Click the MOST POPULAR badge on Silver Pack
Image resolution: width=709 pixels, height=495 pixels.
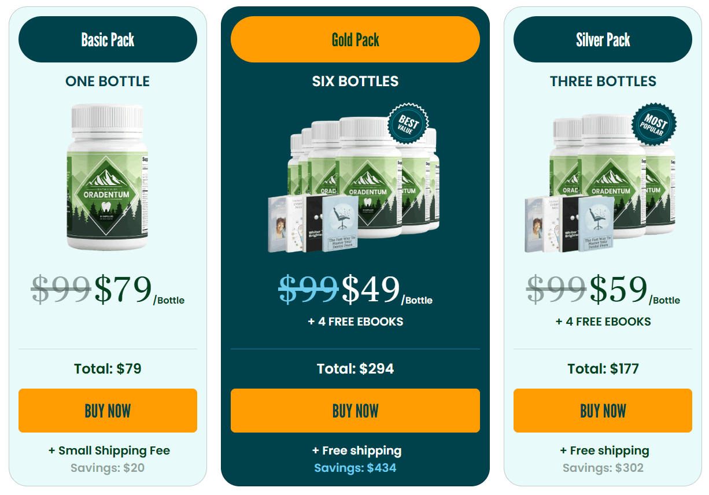pos(655,124)
